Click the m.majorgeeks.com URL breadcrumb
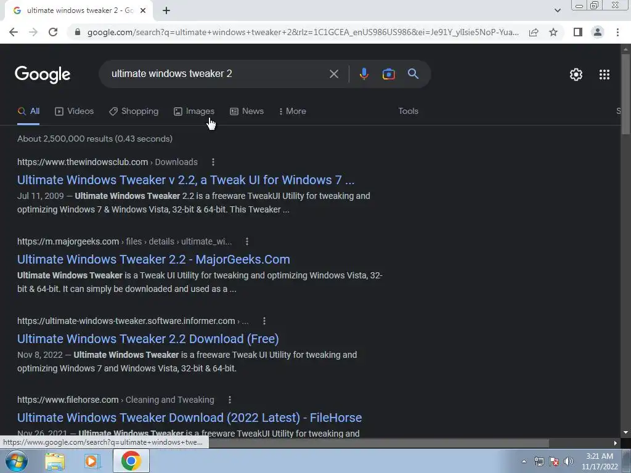Image resolution: width=631 pixels, height=473 pixels. click(124, 241)
